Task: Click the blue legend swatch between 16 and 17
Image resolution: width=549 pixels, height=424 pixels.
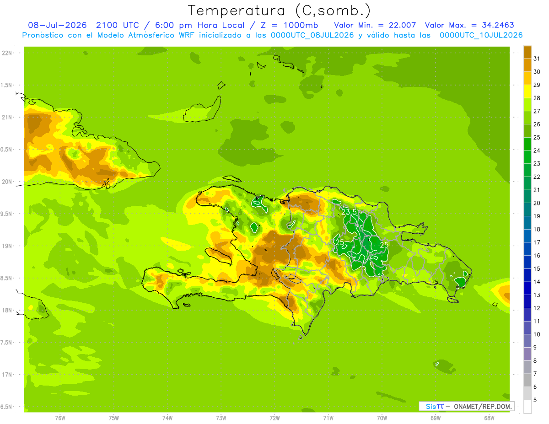Action: pyautogui.click(x=527, y=249)
